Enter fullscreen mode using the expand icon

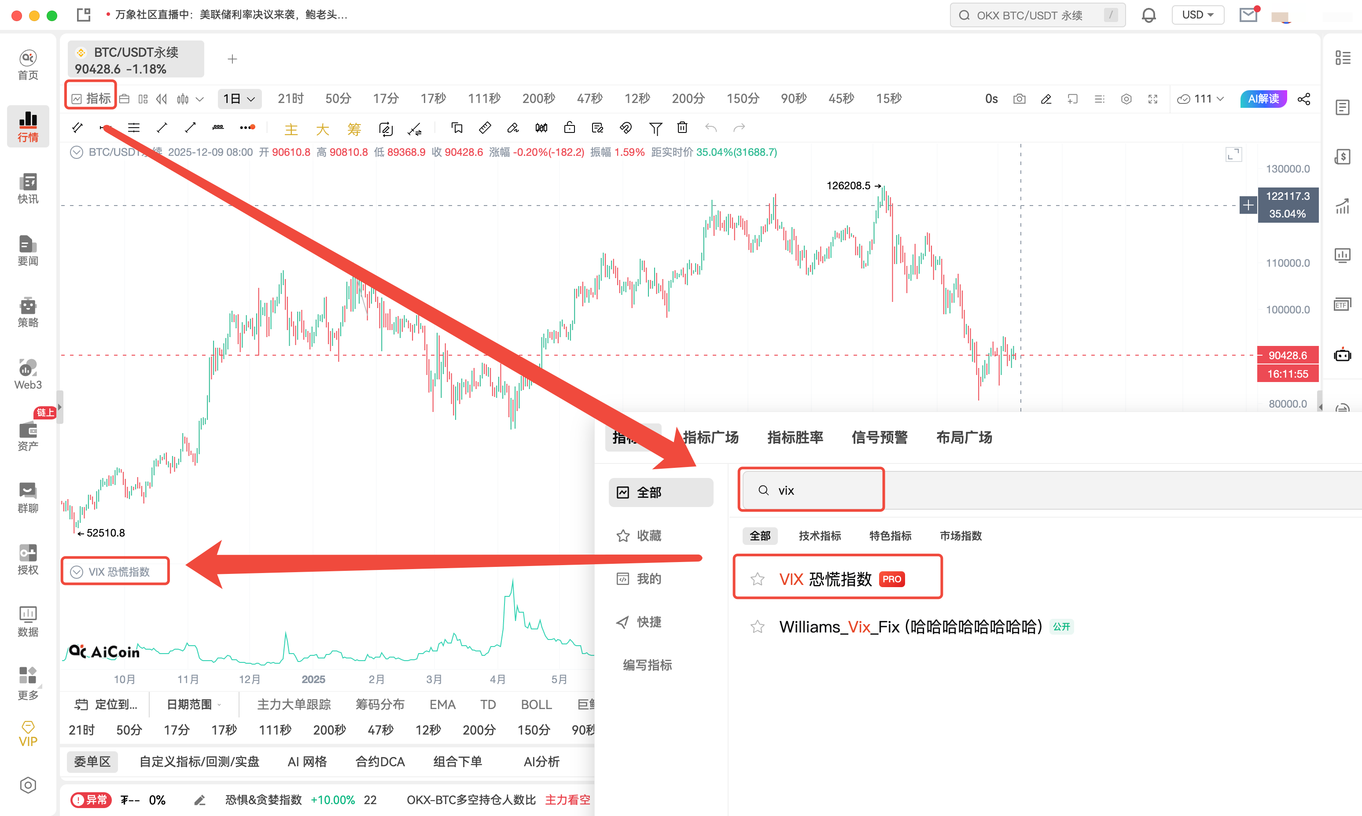coord(1153,99)
